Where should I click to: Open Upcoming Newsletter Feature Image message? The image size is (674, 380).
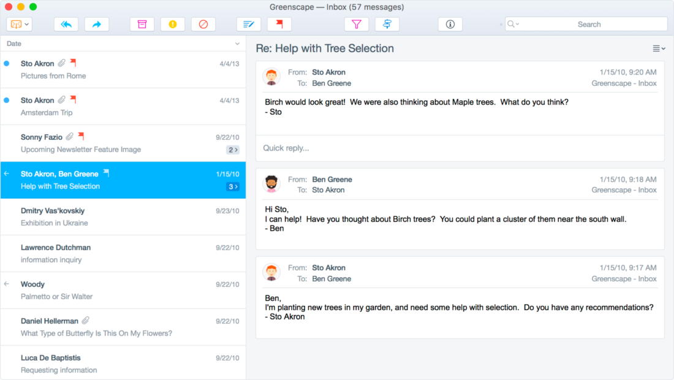coord(123,143)
